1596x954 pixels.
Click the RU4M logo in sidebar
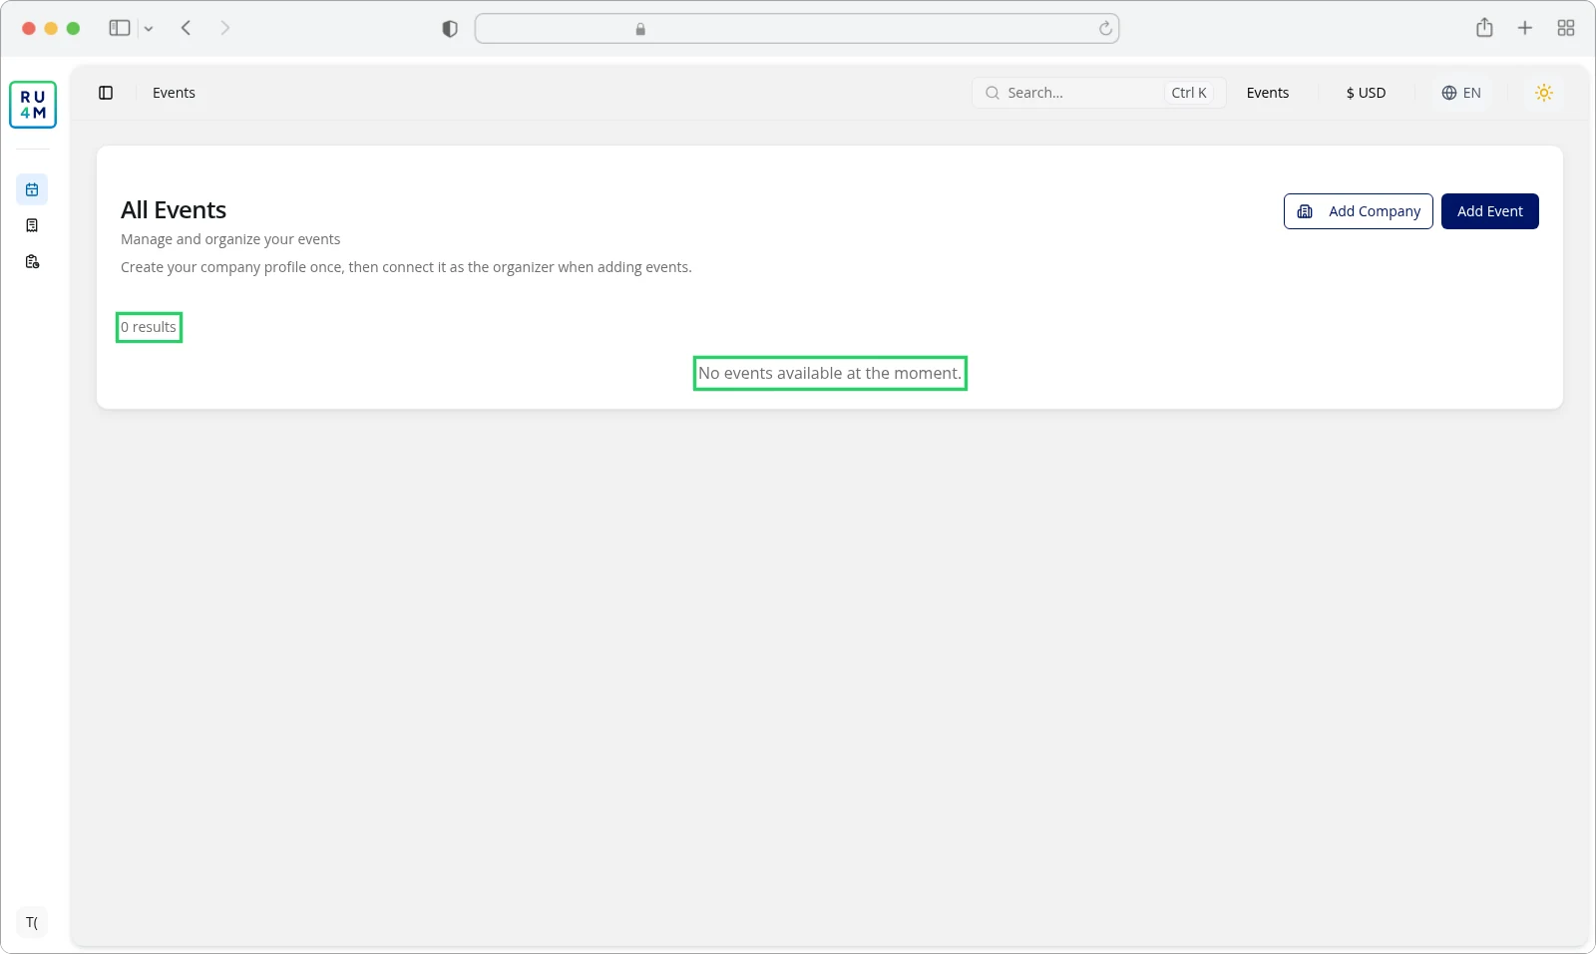tap(33, 105)
